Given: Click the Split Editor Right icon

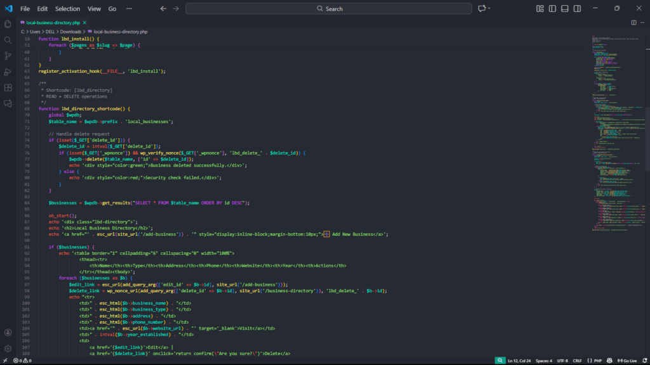Looking at the screenshot, I should click(633, 22).
